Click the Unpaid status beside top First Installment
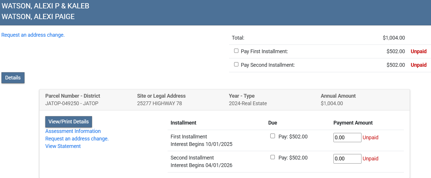431x178 pixels. click(x=419, y=51)
